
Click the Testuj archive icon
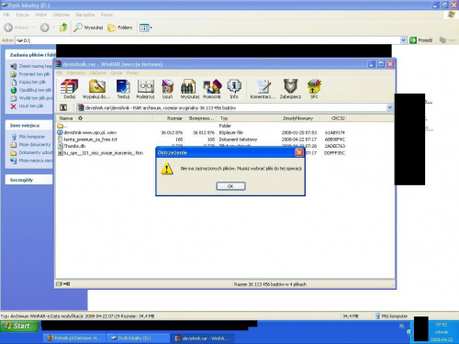[x=123, y=89]
